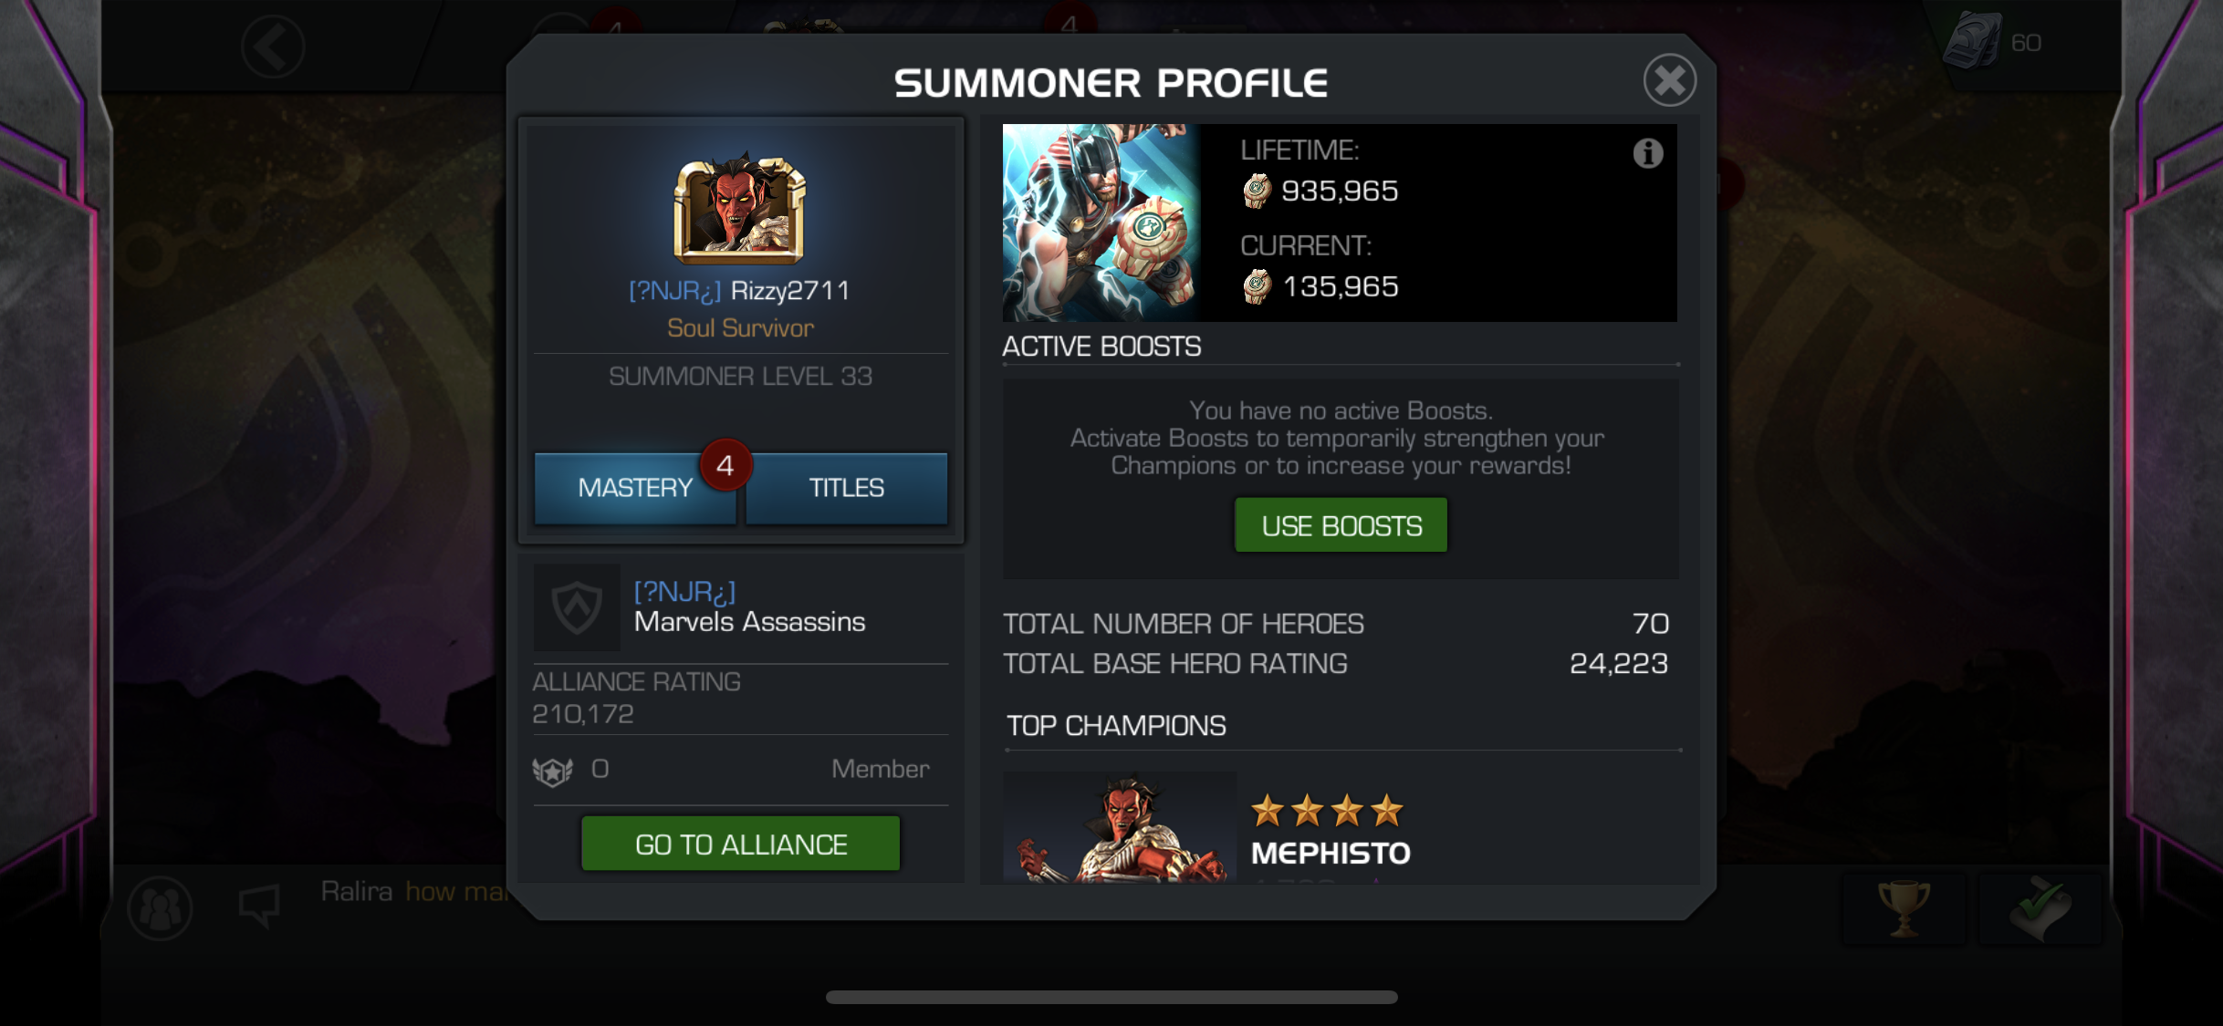This screenshot has width=2223, height=1026.
Task: Click the Use Boosts button
Action: [x=1341, y=525]
